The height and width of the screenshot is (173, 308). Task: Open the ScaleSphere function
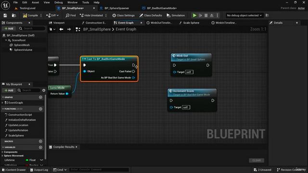(16, 136)
